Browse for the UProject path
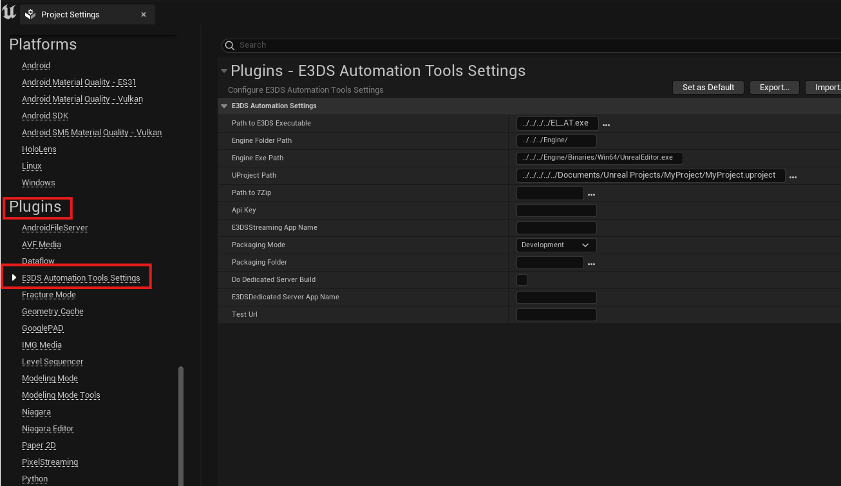 click(793, 177)
